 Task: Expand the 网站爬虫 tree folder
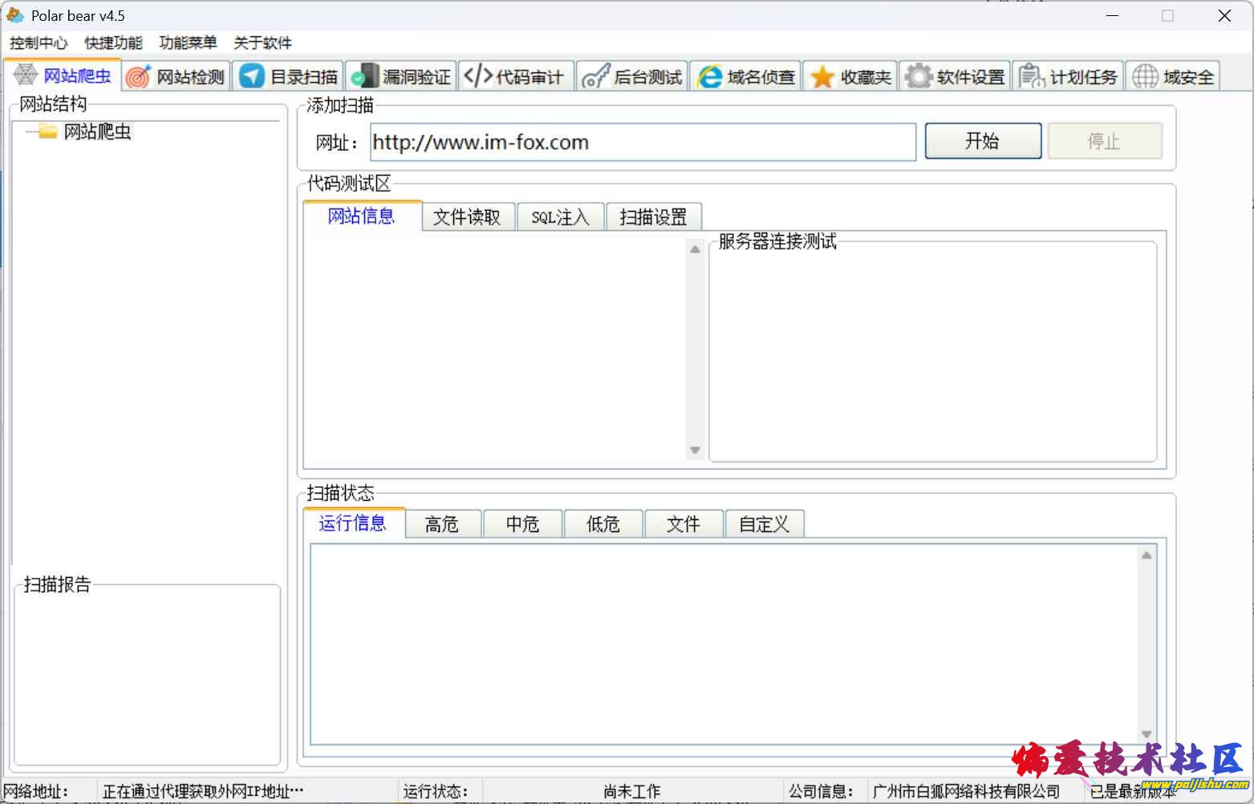point(48,132)
